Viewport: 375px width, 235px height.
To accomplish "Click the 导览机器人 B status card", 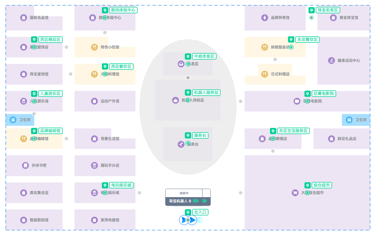I will pos(184,197).
